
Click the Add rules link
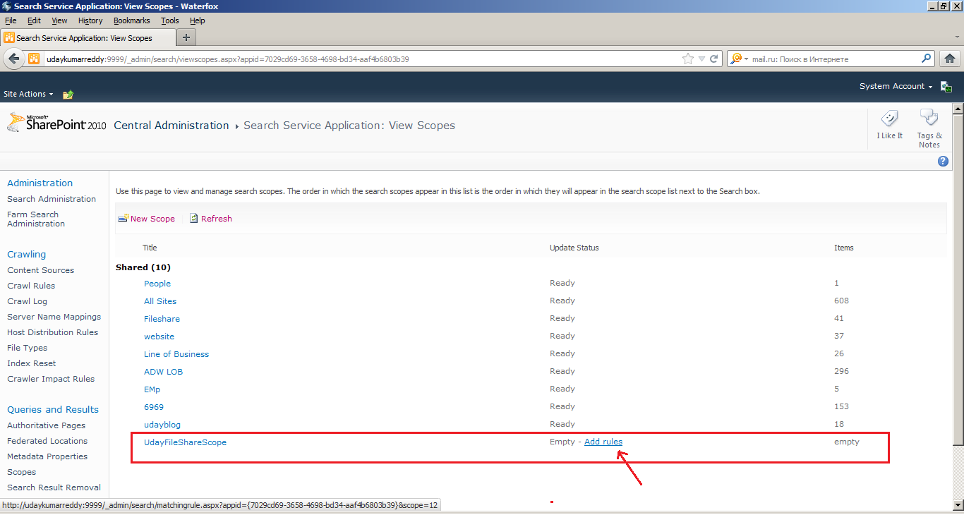click(x=603, y=442)
